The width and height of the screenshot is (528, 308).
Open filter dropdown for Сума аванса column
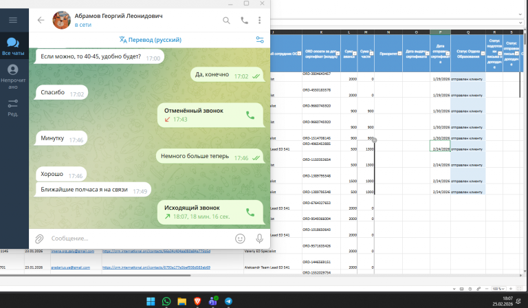tap(355, 54)
